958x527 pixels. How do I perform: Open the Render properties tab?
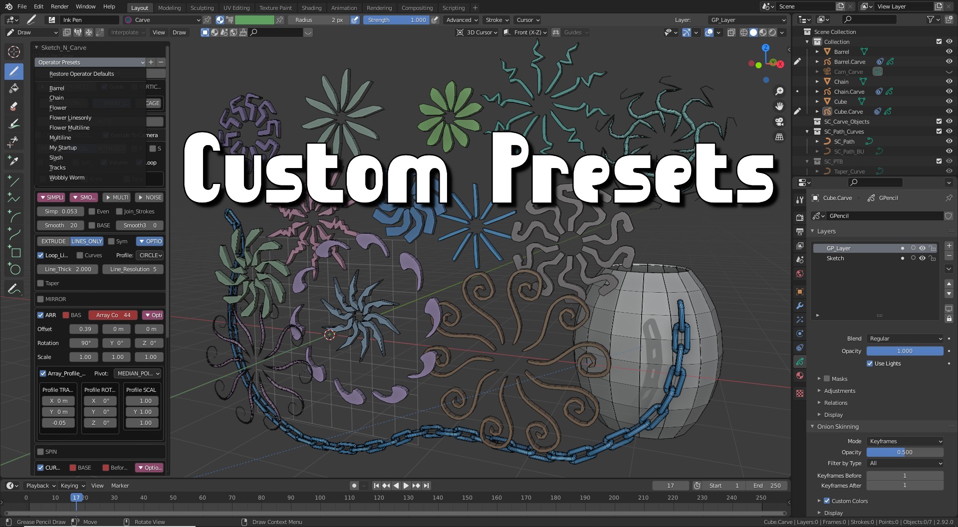point(800,217)
